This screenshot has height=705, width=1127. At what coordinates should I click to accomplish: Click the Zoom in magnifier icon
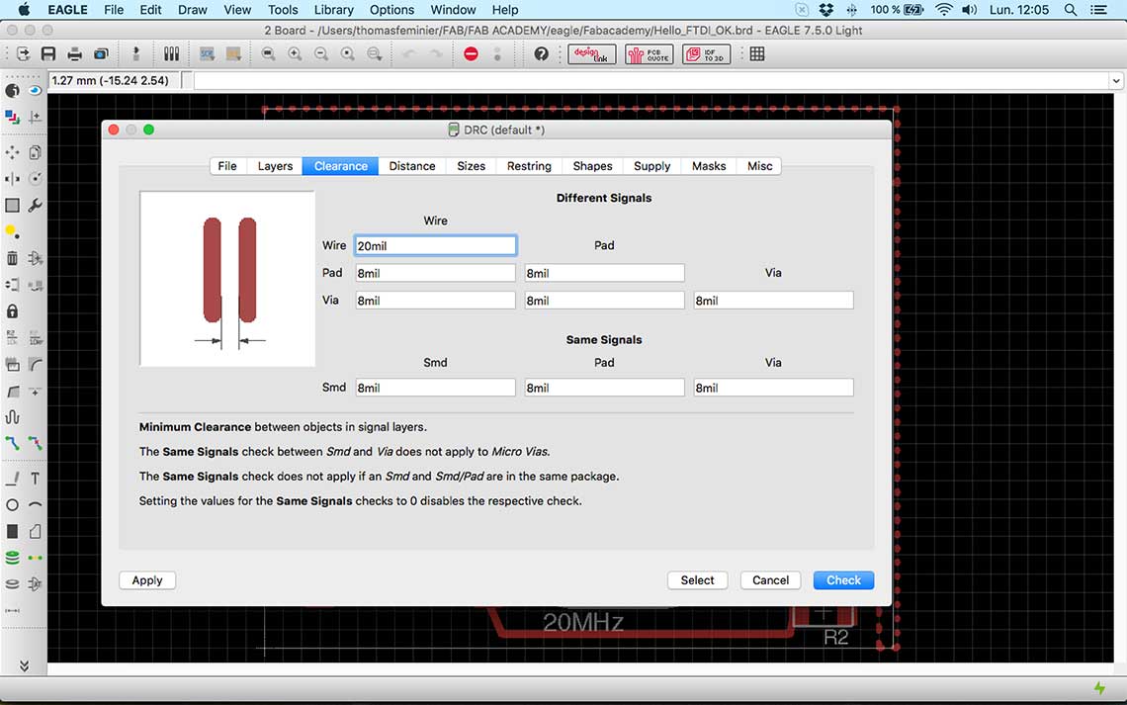click(295, 54)
